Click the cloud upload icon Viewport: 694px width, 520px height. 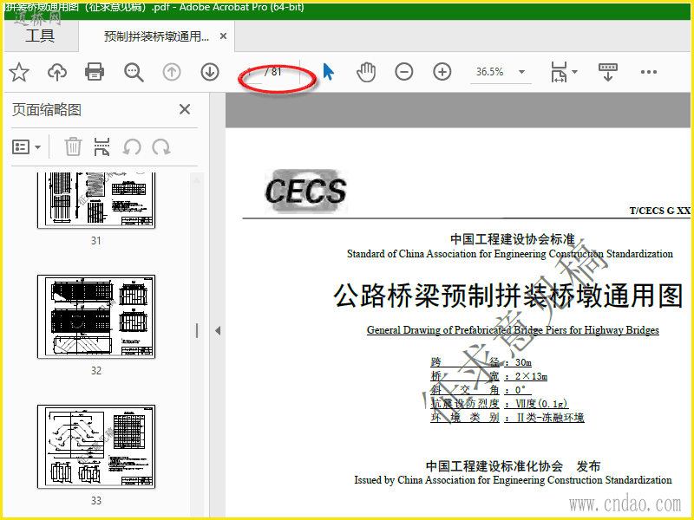(x=57, y=72)
